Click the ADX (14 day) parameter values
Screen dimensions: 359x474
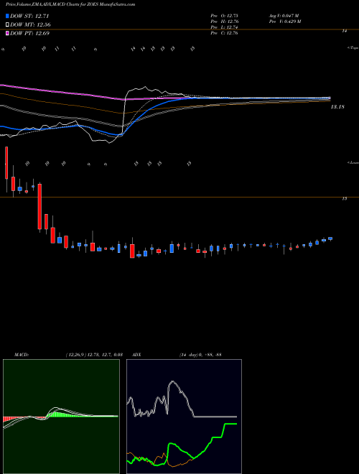[200, 355]
